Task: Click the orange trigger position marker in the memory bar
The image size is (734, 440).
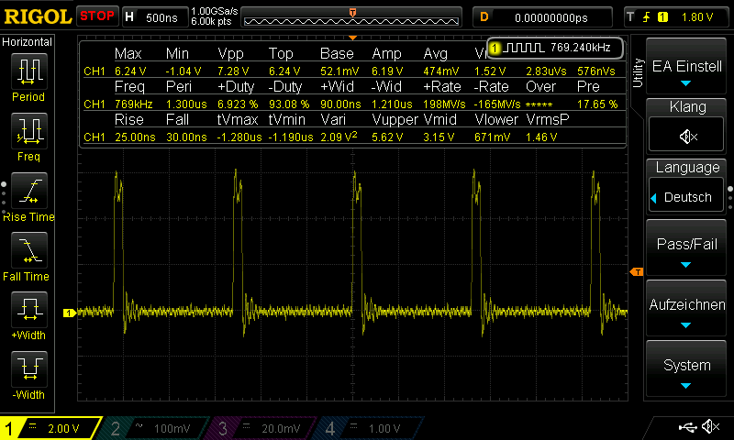Action: [352, 12]
